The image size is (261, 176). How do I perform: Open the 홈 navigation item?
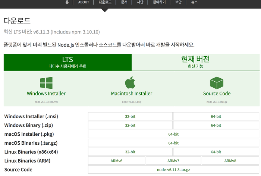67,2
